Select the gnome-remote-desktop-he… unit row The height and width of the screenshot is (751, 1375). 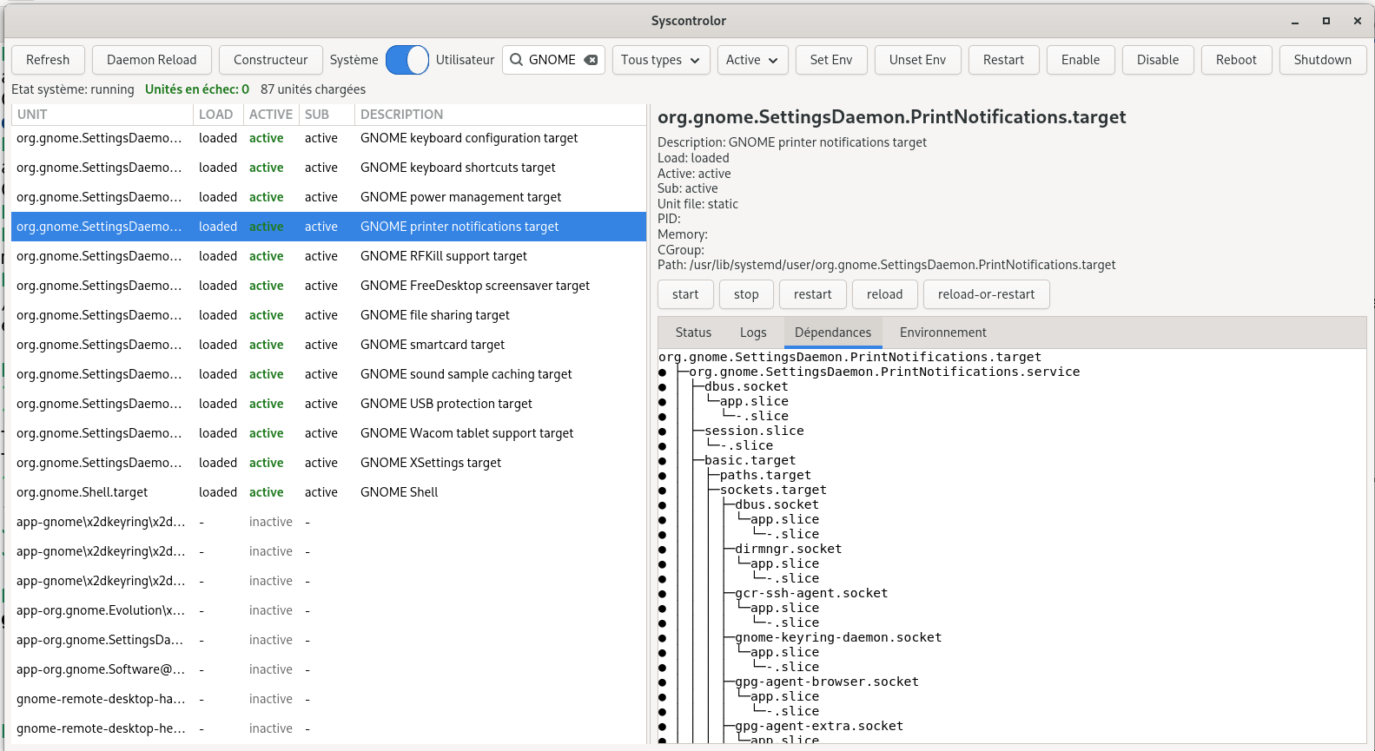coord(328,728)
